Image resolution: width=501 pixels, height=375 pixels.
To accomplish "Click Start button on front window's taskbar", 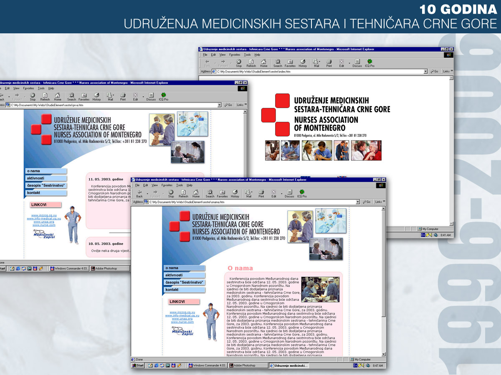I will 138,365.
